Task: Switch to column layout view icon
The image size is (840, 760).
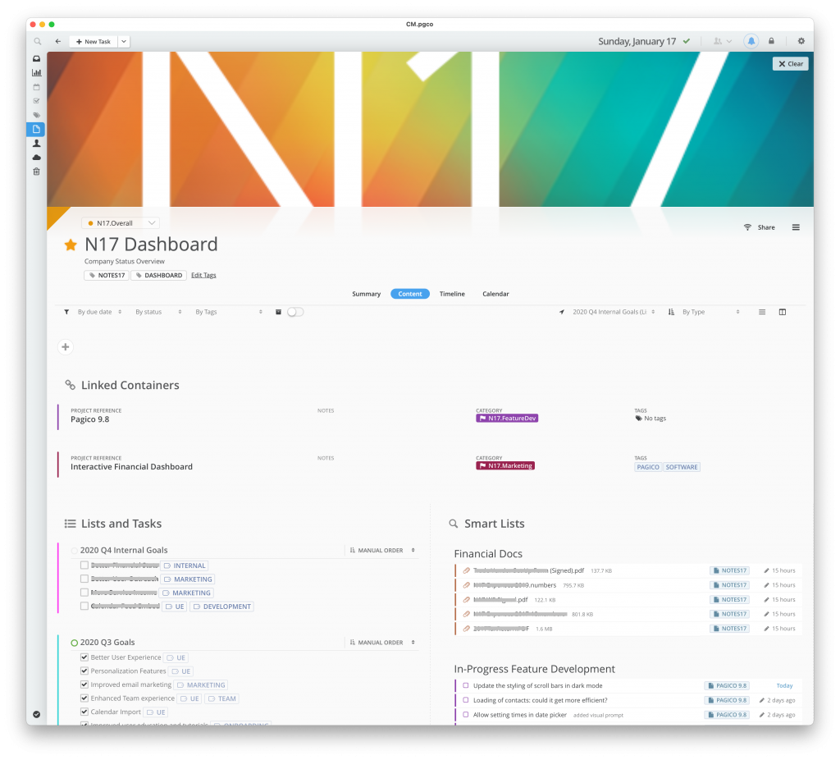Action: (x=782, y=312)
